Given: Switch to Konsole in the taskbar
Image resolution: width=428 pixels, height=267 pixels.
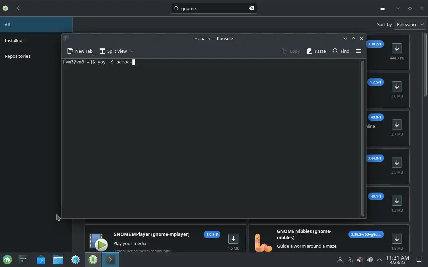Looking at the screenshot, I should pos(110,259).
